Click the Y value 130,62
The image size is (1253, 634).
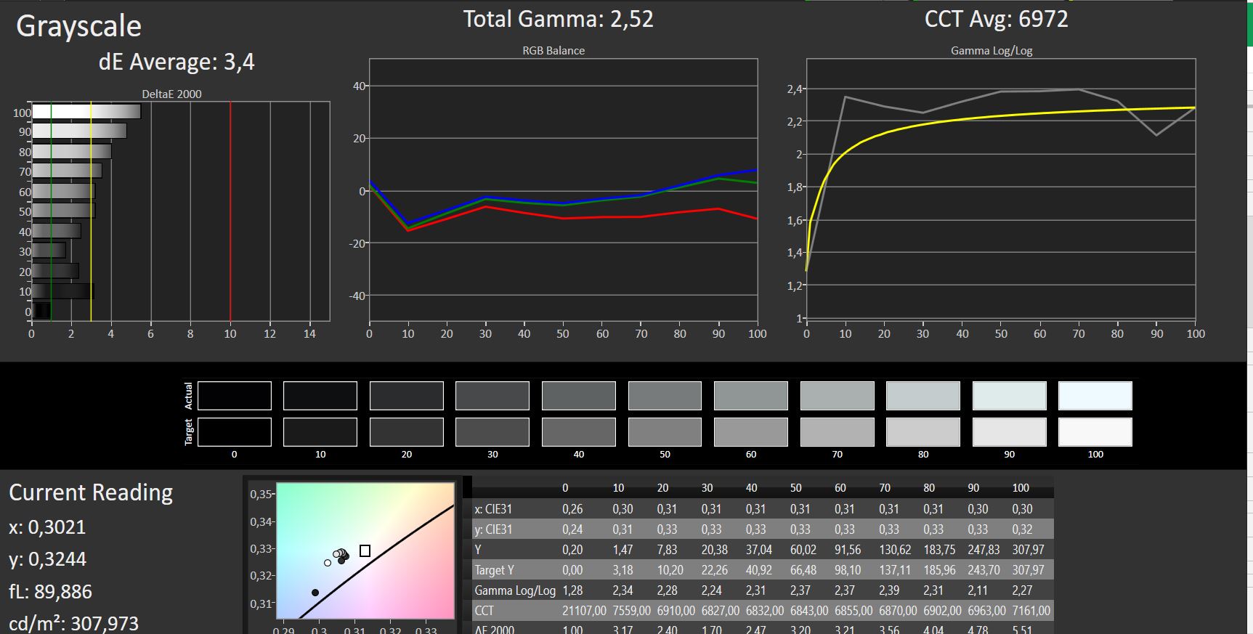[x=895, y=550]
